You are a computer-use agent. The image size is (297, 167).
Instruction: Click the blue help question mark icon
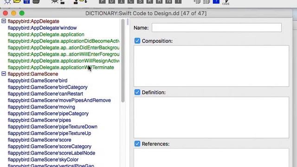(216, 2)
